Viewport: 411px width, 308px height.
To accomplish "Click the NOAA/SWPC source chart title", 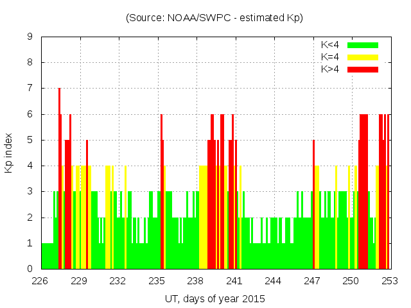I will (214, 18).
